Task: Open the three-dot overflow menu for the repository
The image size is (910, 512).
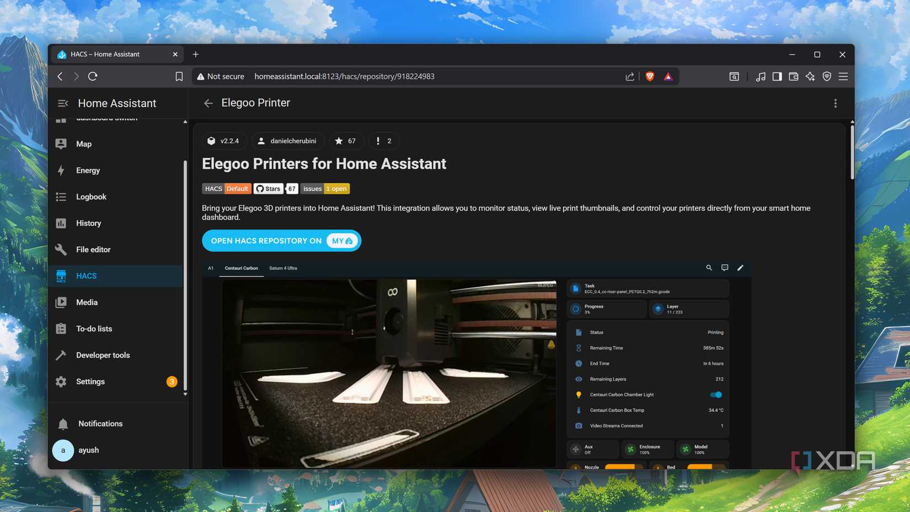Action: 836,103
